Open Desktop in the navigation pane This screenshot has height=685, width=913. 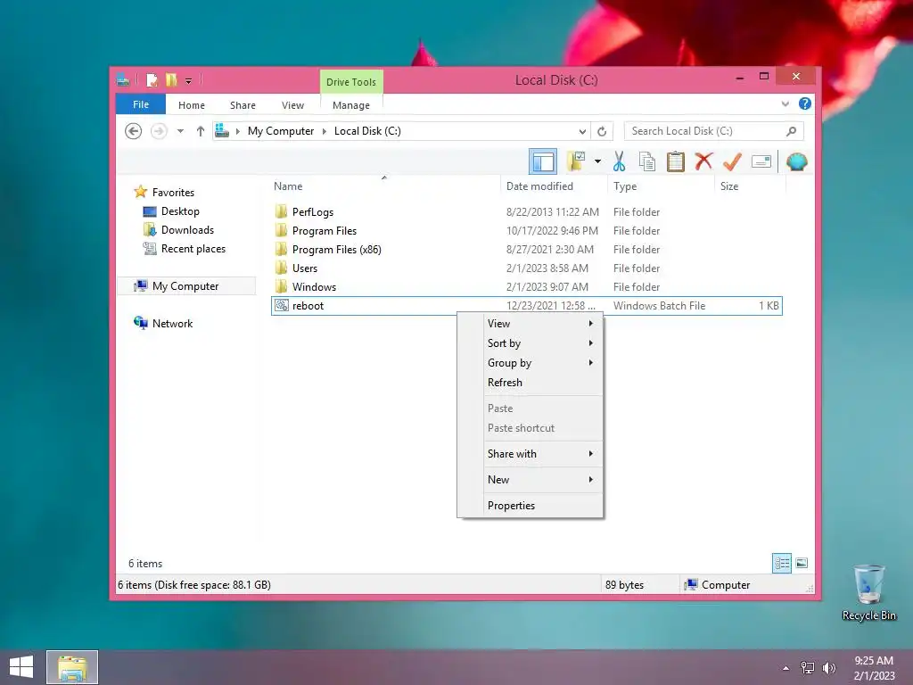(x=180, y=210)
